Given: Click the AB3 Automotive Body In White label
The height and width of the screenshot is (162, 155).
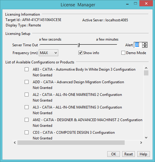Looking at the screenshot, I should tap(84, 69).
